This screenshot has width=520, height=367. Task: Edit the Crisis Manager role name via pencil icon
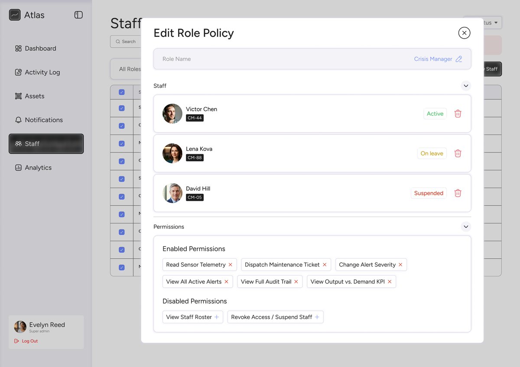coord(459,59)
